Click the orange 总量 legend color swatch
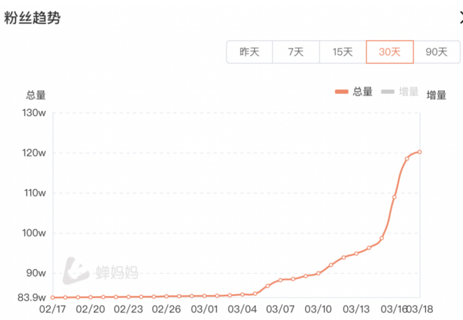 point(341,92)
